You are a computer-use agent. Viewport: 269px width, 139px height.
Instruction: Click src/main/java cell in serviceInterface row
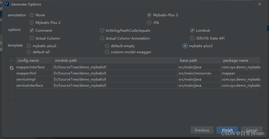(199, 85)
